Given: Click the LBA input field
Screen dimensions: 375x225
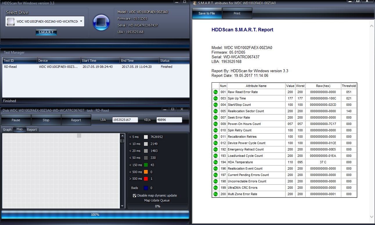Looking at the screenshot, I should [125, 120].
